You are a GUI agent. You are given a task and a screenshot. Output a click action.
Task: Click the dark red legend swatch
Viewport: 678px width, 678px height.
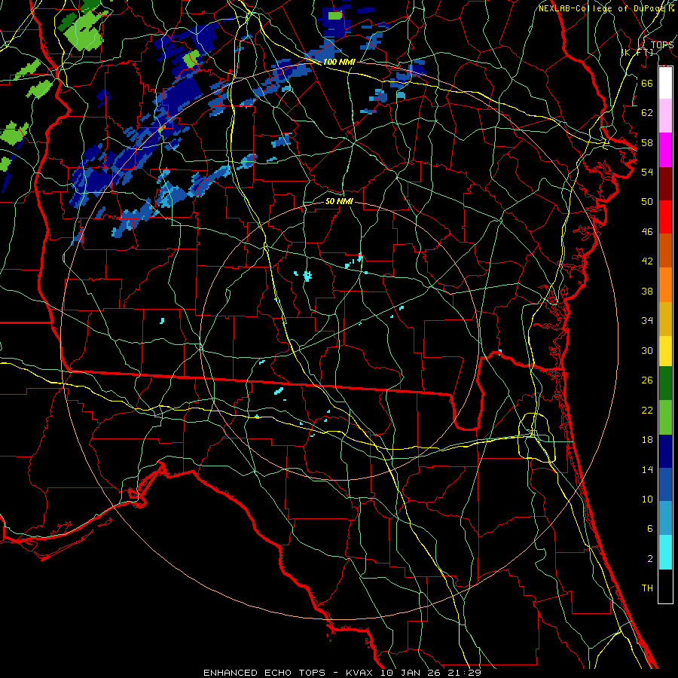point(665,183)
